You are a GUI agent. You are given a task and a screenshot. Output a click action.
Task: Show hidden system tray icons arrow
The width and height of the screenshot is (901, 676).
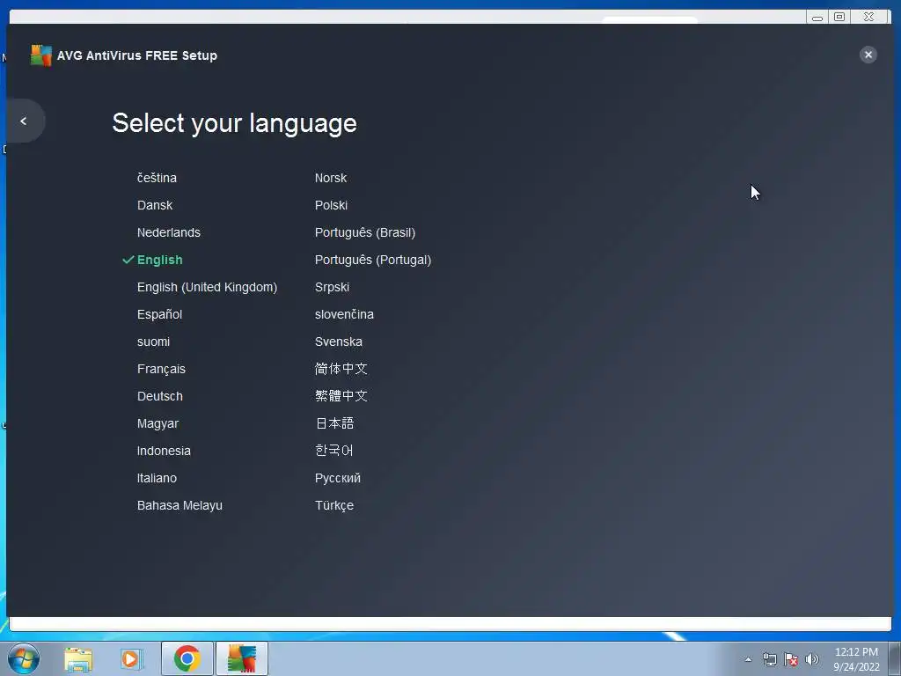click(748, 659)
